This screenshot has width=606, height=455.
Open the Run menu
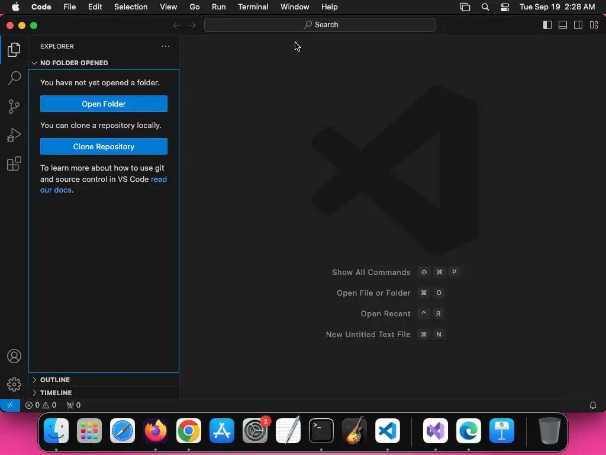click(218, 7)
